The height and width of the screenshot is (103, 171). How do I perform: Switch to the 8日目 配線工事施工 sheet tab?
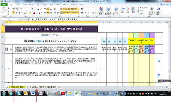coord(17,87)
